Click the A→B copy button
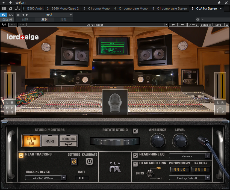Screen dimensions: 230x190 [193, 25]
